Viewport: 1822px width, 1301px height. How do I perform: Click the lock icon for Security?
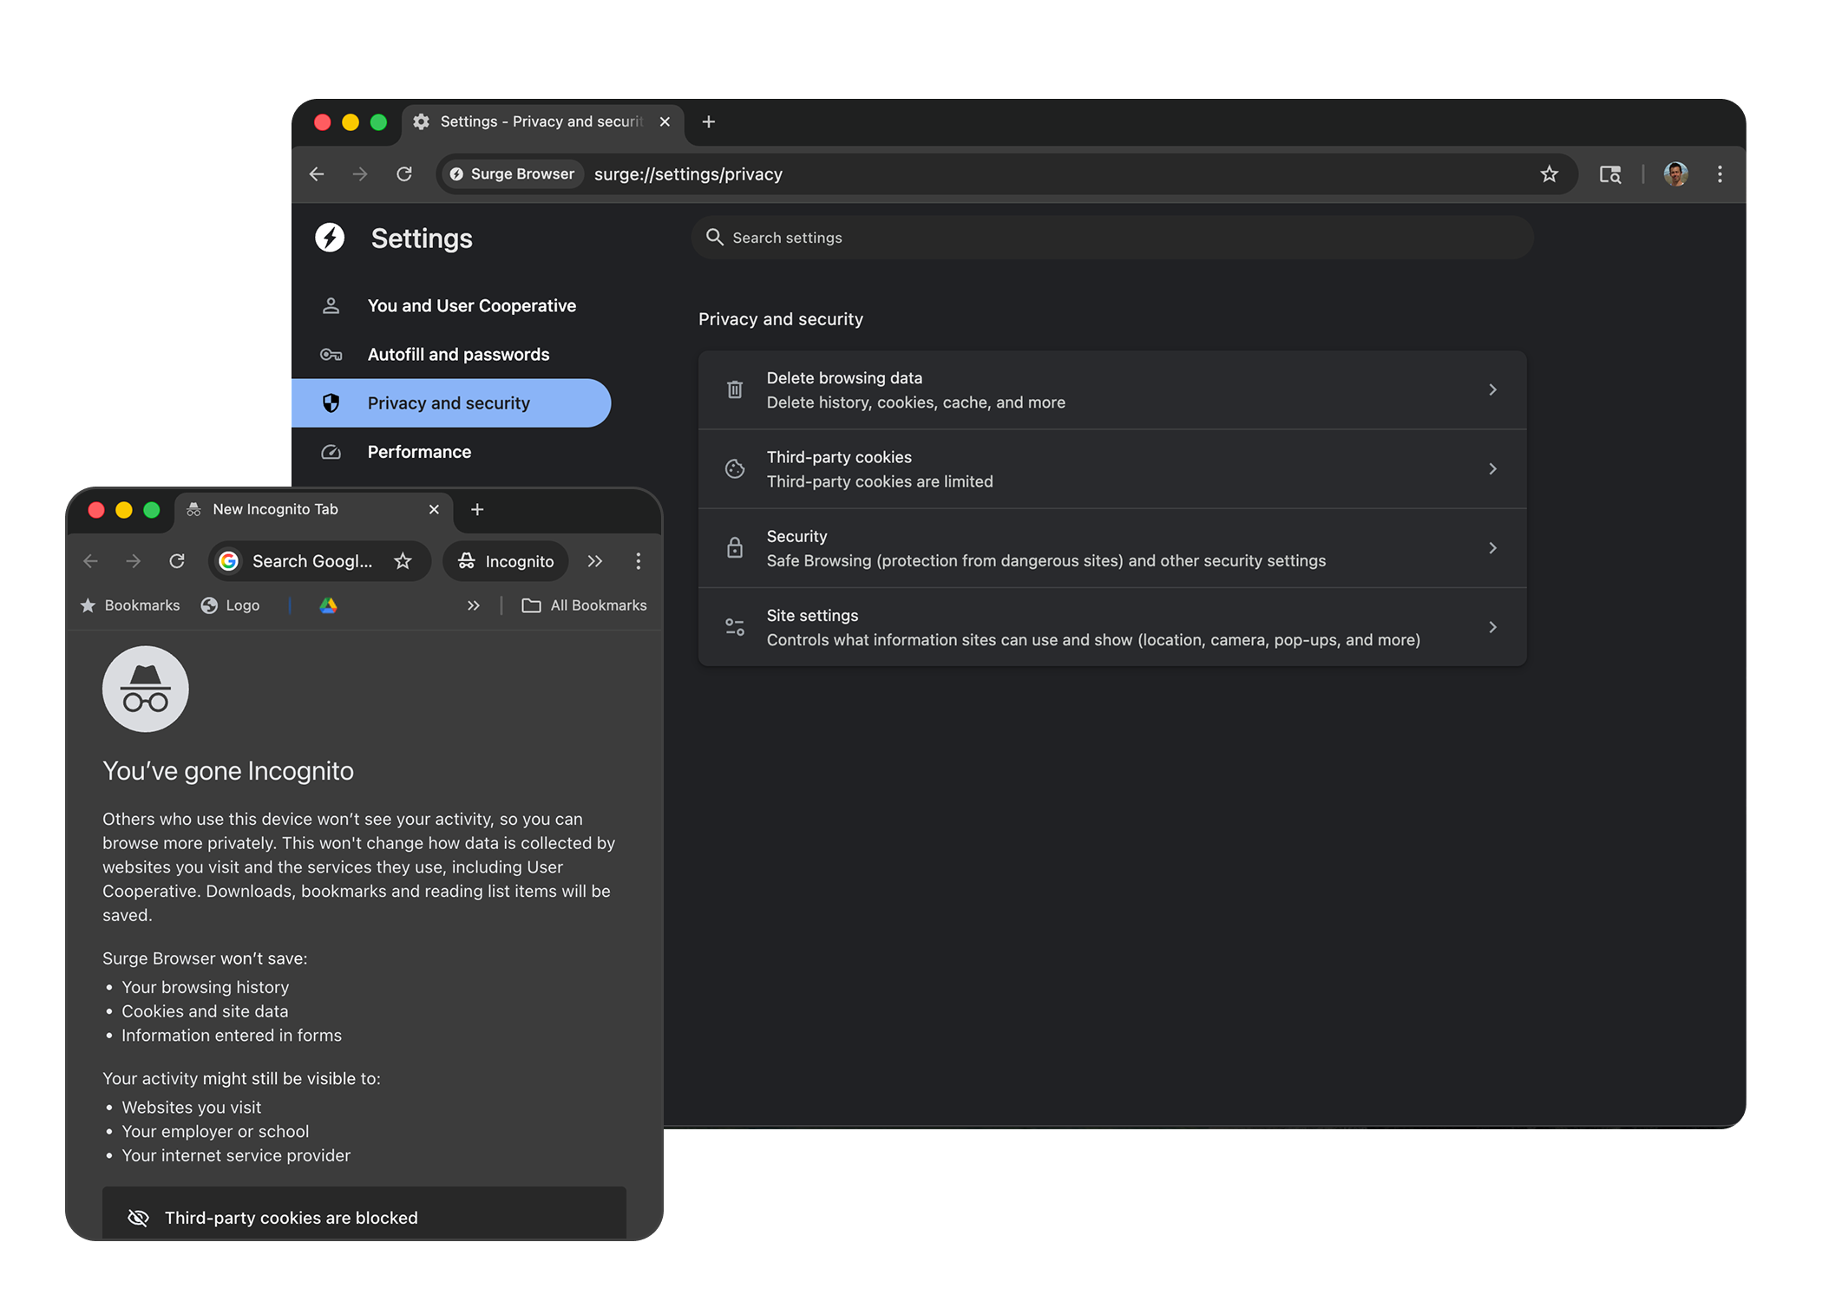click(x=735, y=548)
